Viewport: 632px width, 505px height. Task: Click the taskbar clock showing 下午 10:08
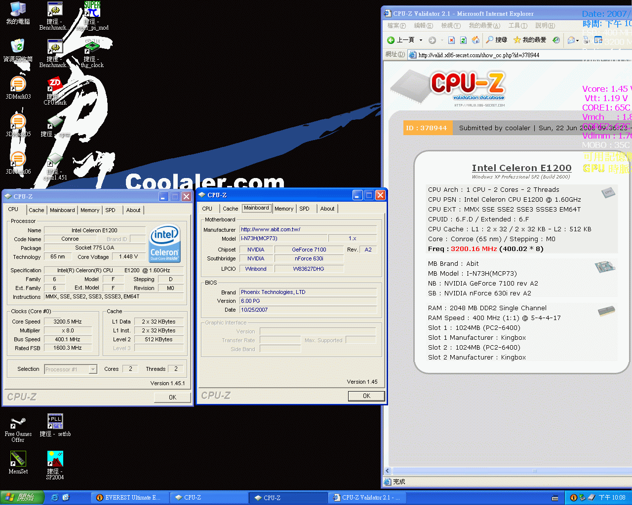(x=612, y=498)
